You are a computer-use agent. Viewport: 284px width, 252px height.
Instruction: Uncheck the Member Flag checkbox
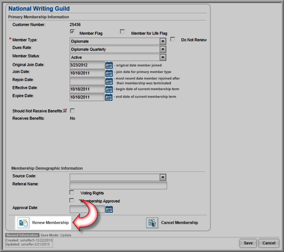tap(72, 31)
